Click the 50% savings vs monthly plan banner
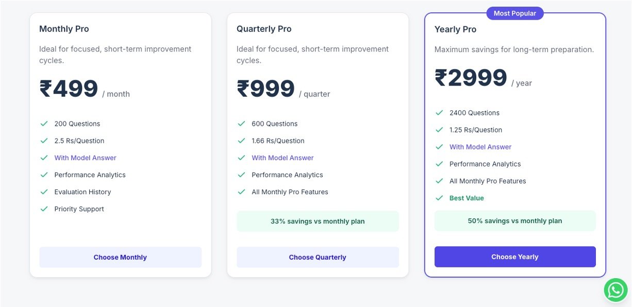632x307 pixels. point(514,221)
